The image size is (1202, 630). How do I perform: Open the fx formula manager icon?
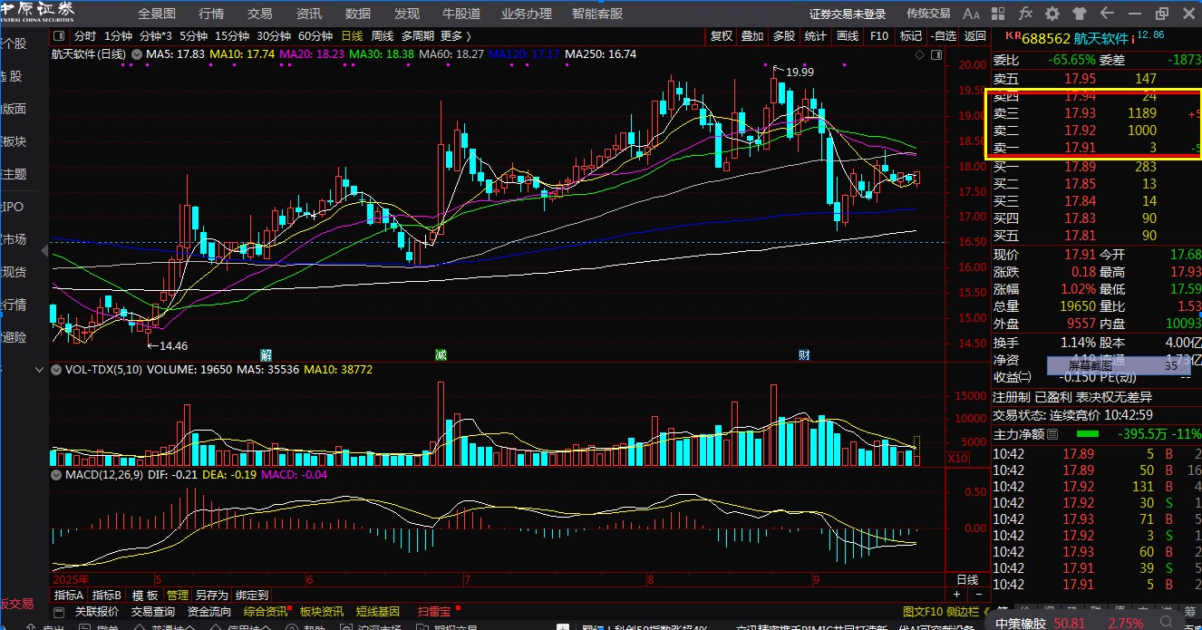1025,14
